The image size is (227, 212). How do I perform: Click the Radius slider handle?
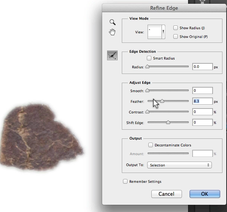147,66
